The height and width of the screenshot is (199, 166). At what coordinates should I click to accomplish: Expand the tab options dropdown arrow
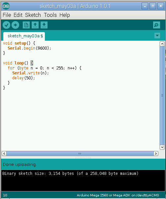(x=157, y=36)
